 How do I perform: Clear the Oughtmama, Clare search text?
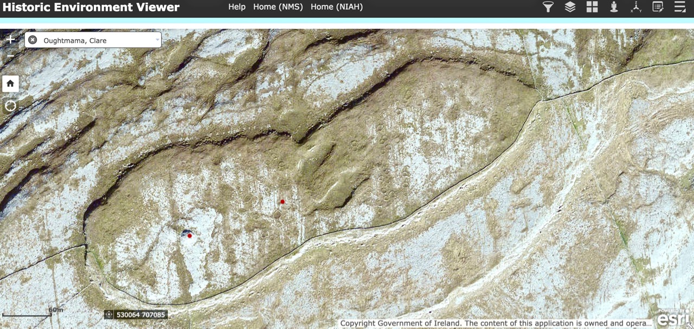pos(33,40)
